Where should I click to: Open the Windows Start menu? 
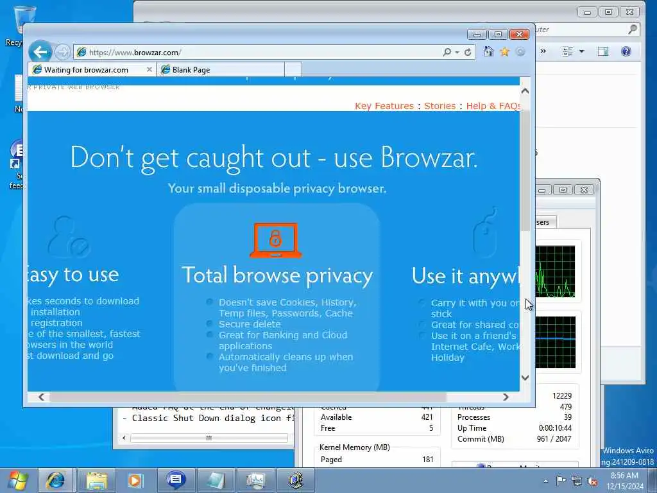(x=17, y=480)
